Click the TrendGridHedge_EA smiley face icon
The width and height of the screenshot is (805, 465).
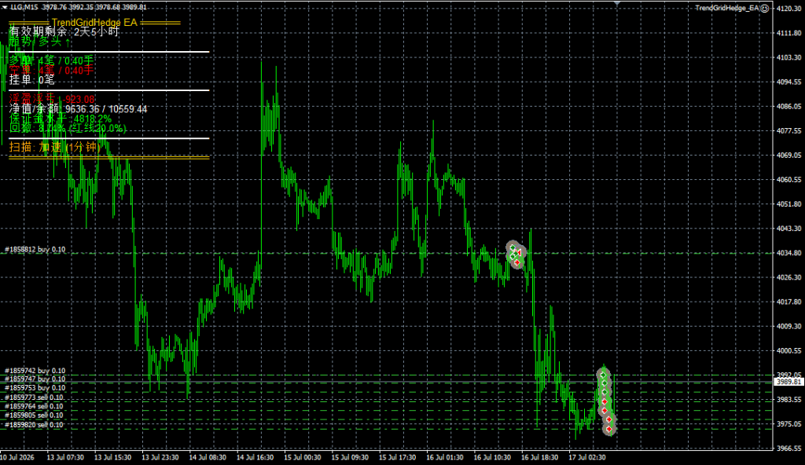[x=764, y=8]
